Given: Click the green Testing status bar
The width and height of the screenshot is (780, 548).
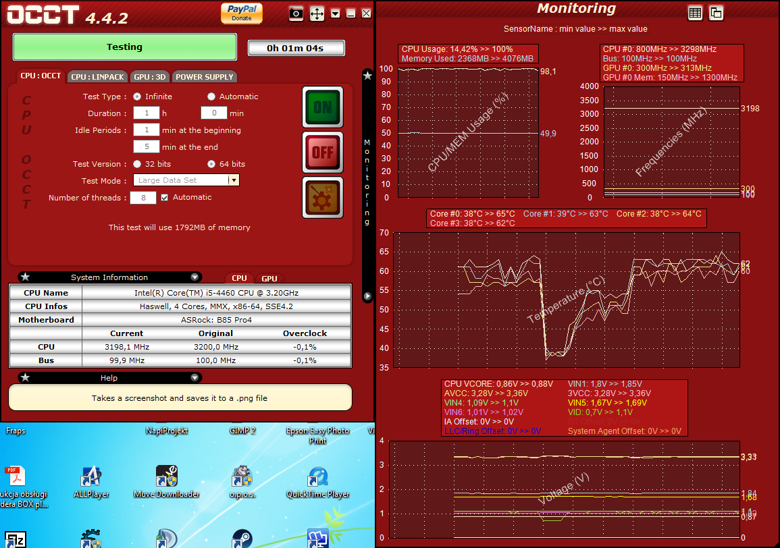Looking at the screenshot, I should click(124, 47).
